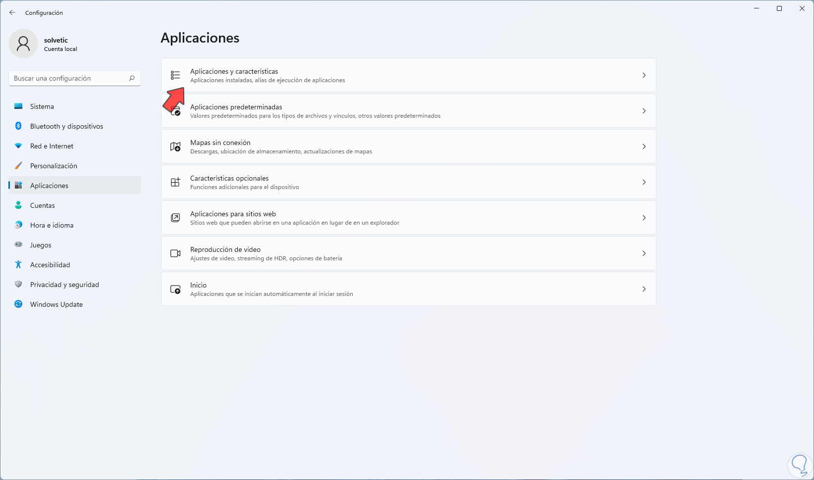Click the Privacidad y seguridad shield icon
Viewport: 814px width, 480px height.
[x=18, y=285]
